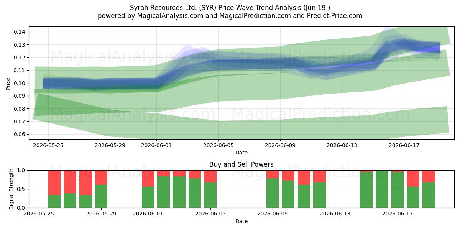The height and width of the screenshot is (230, 460).
Task: Click the green buy segment of the 2026-06-05 bar
Action: pyautogui.click(x=210, y=195)
